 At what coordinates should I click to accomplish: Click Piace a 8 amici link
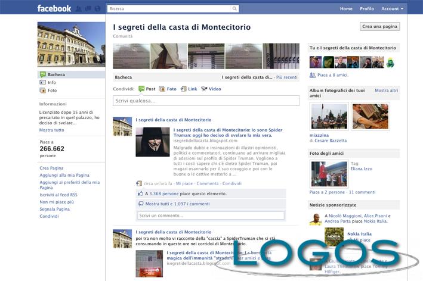click(x=333, y=75)
